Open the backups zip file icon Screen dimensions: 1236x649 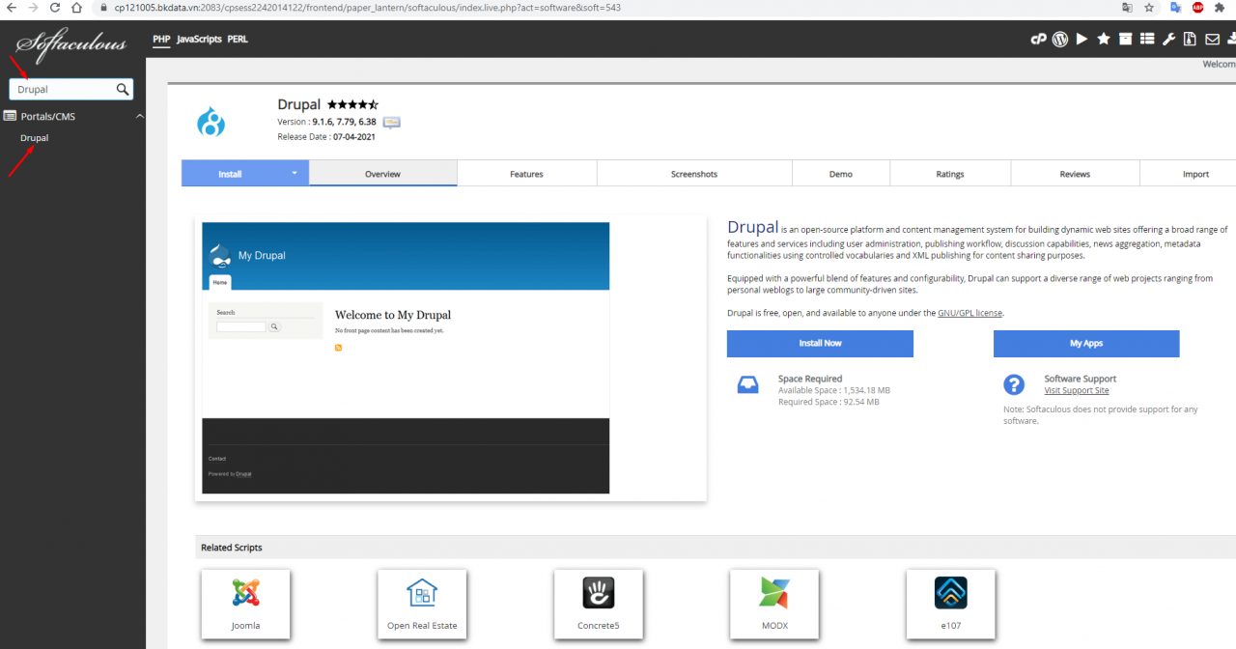tap(1191, 40)
